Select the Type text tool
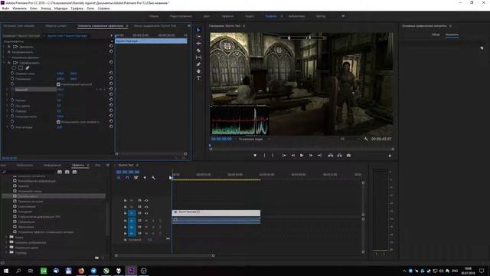The image size is (490, 276). [198, 78]
